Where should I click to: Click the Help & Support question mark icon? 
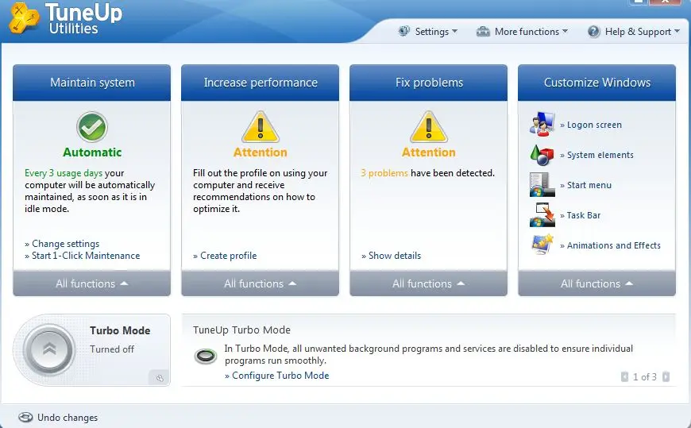[x=593, y=32]
